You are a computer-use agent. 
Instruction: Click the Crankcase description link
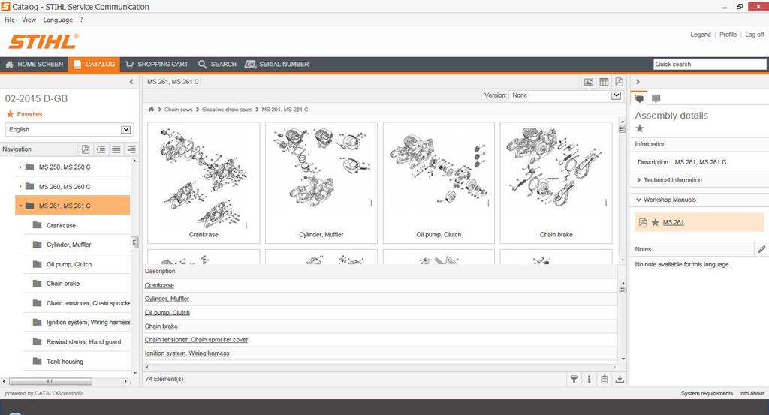159,285
